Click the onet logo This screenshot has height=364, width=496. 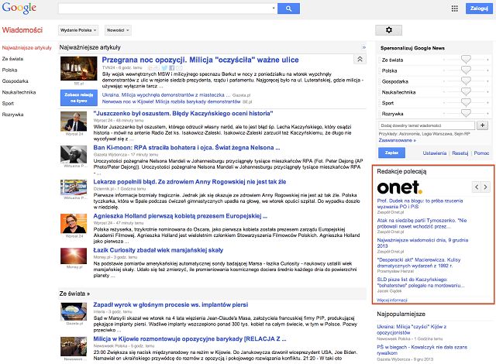coord(400,187)
